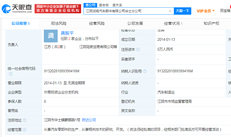Select the 江阴市市场监督管理局 cell
The image size is (231, 137).
click(x=175, y=101)
